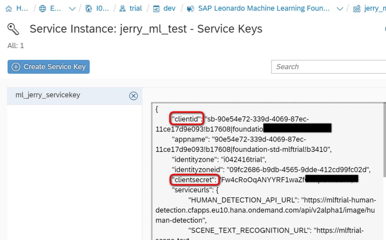Click the globe icon in breadcrumb
This screenshot has width=386, height=240.
(x=43, y=9)
